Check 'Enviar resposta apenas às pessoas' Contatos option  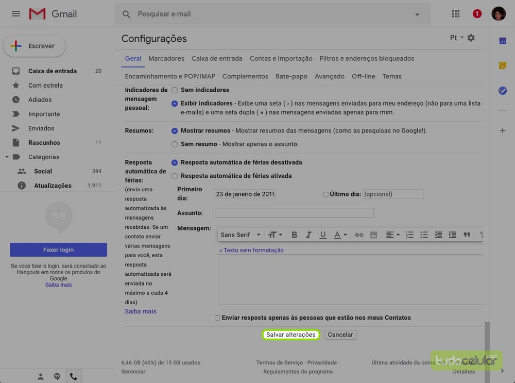click(x=217, y=318)
